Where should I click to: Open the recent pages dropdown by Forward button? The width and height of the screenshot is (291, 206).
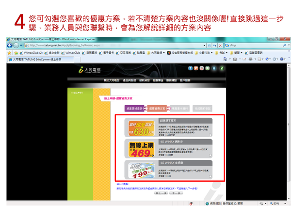21,45
